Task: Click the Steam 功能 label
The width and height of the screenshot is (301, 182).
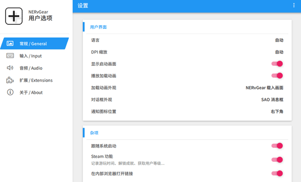Action: coord(102,156)
